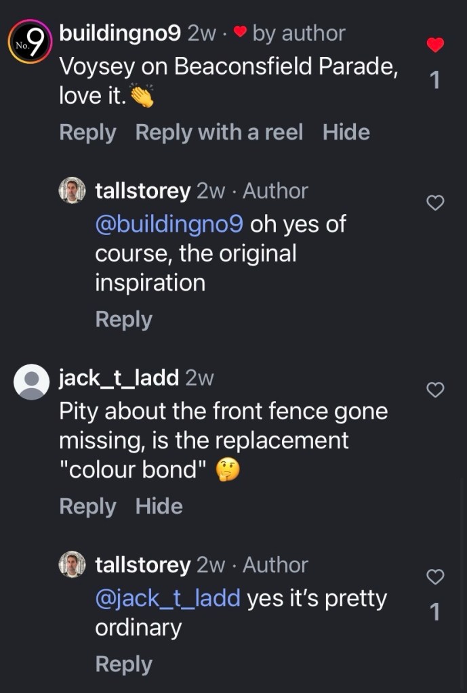This screenshot has width=467, height=693.
Task: Tap tallstorey's avatar on first reply
Action: tap(73, 191)
